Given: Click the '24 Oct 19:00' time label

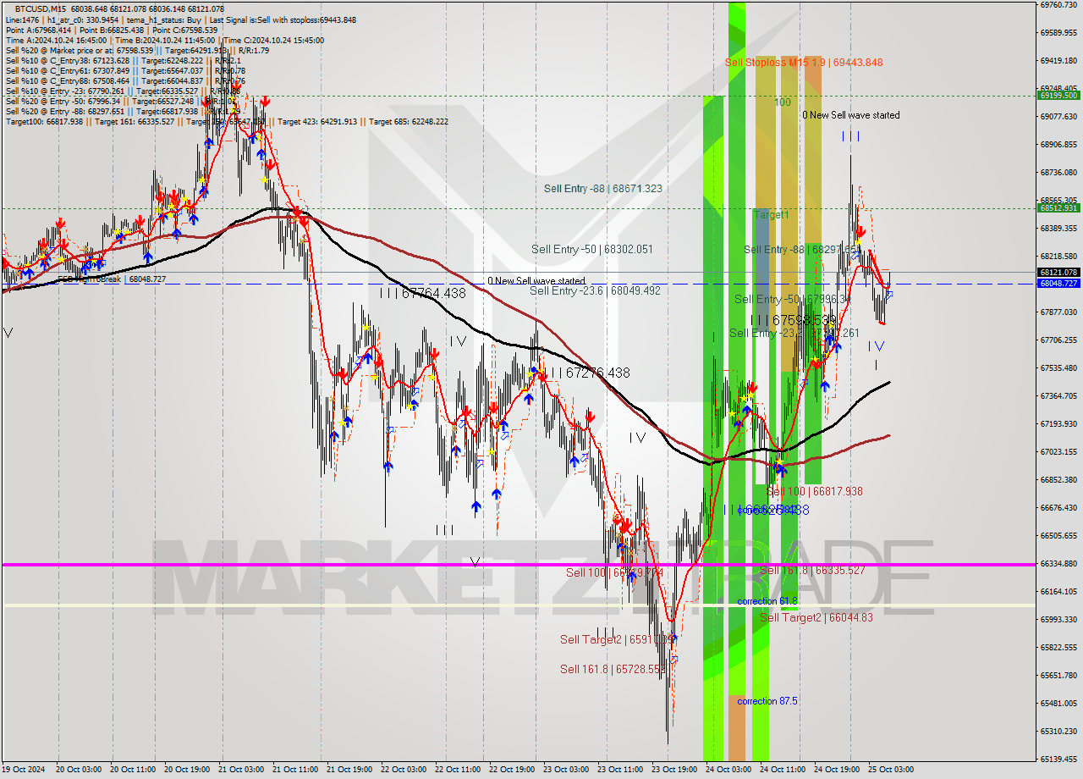Looking at the screenshot, I should tap(836, 771).
